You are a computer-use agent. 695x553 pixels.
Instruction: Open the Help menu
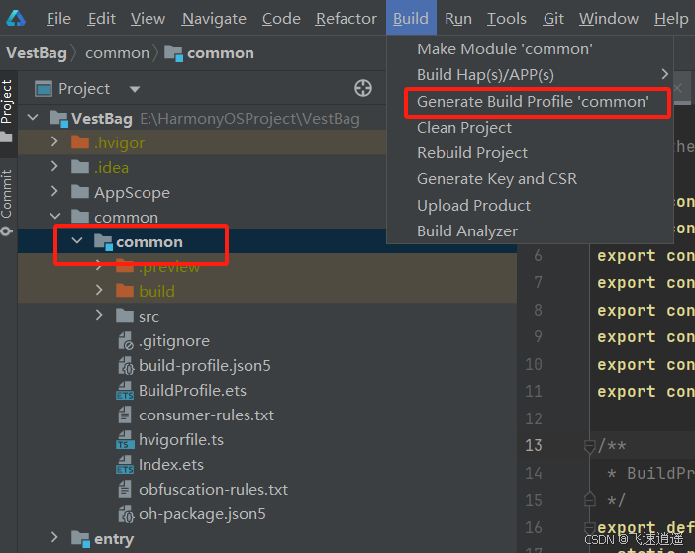click(x=671, y=19)
